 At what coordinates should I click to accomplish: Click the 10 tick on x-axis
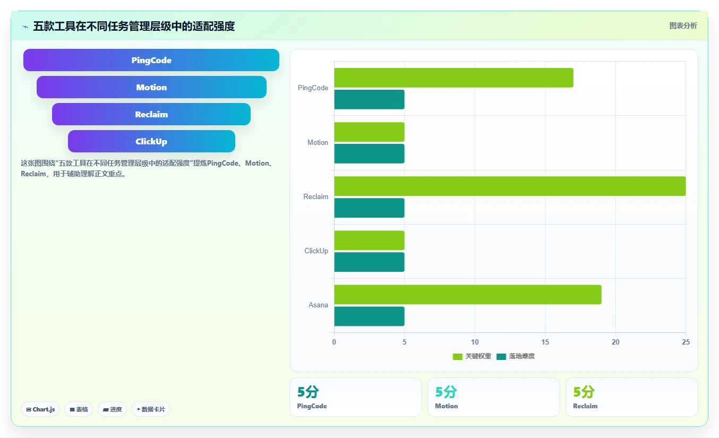pos(475,342)
